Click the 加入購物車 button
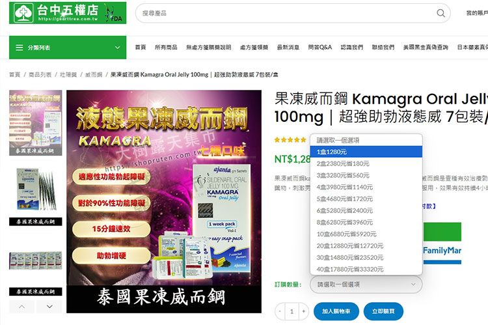The height and width of the screenshot is (325, 488). (336, 311)
